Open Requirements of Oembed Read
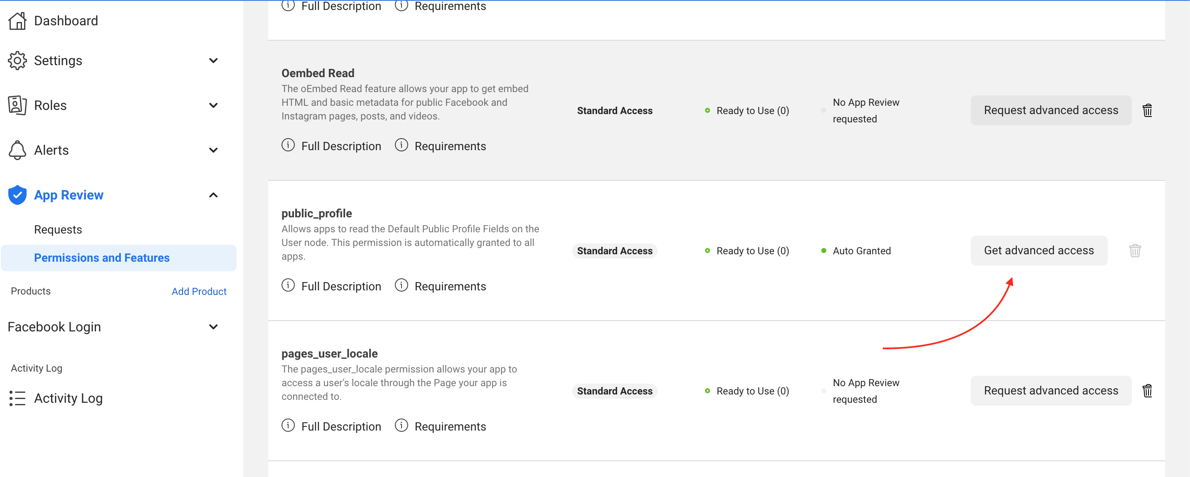The image size is (1190, 477). 451,146
